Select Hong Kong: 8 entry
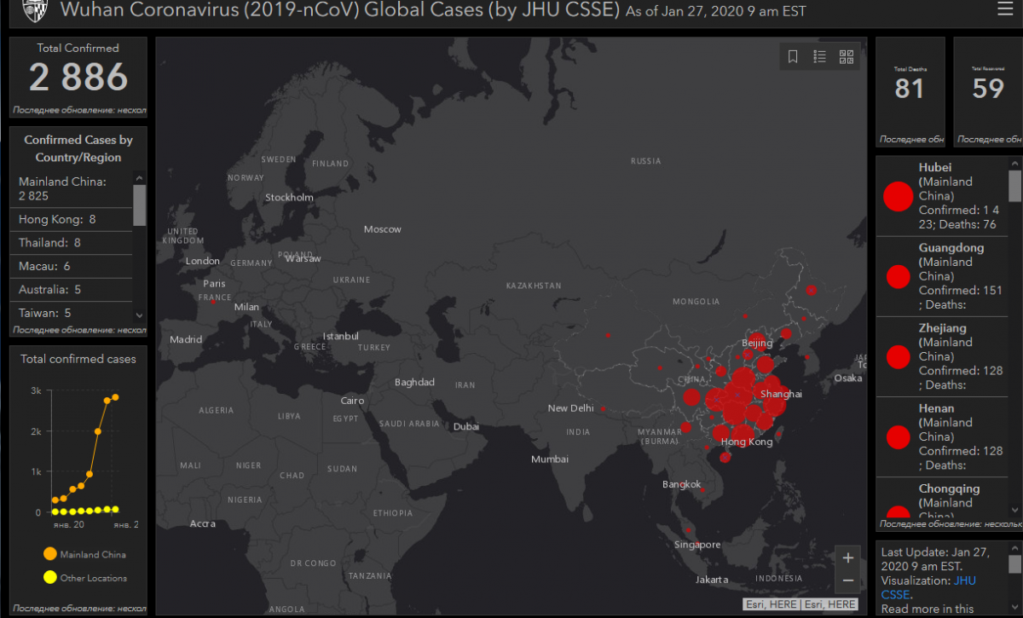This screenshot has width=1023, height=618. [72, 219]
